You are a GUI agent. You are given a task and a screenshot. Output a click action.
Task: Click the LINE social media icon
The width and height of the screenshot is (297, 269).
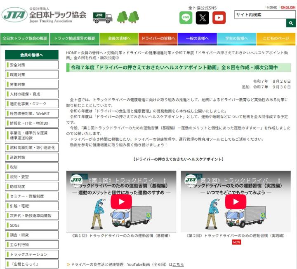click(x=186, y=18)
